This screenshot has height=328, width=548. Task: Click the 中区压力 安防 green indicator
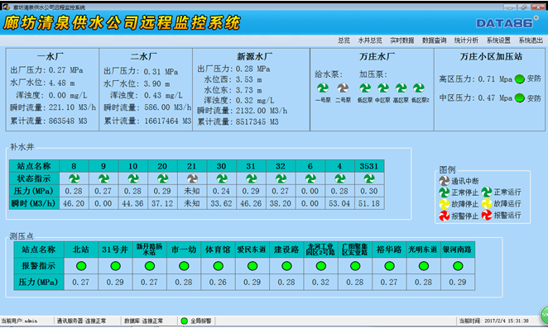click(519, 98)
